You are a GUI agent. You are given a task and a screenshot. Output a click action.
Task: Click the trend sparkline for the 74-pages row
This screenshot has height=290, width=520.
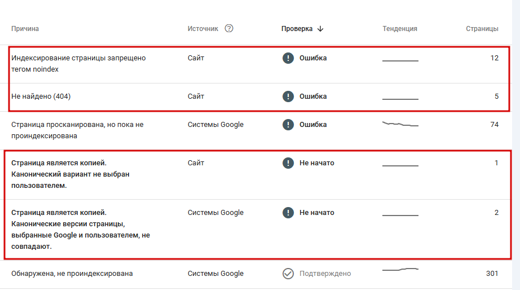(400, 124)
